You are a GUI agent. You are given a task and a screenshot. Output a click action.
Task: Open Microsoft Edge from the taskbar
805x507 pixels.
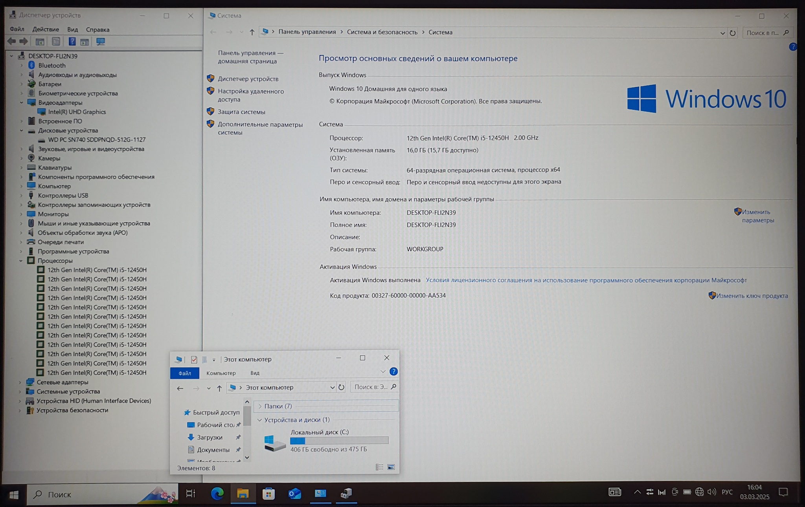[217, 493]
